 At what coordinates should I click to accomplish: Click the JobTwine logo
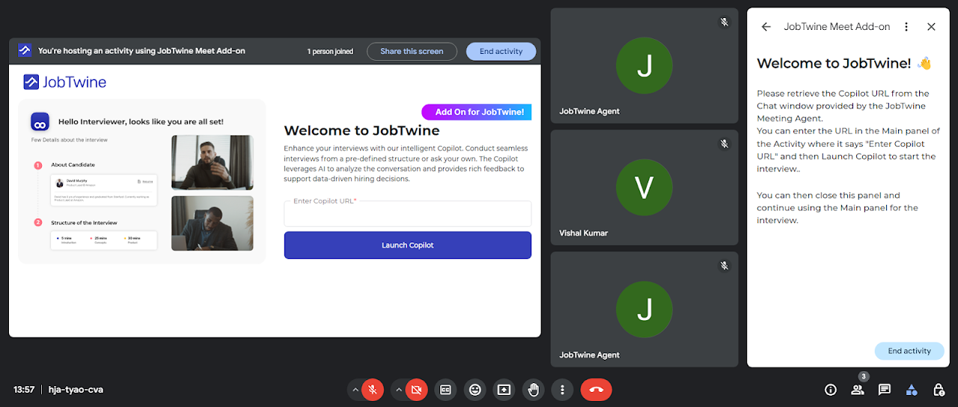point(65,82)
